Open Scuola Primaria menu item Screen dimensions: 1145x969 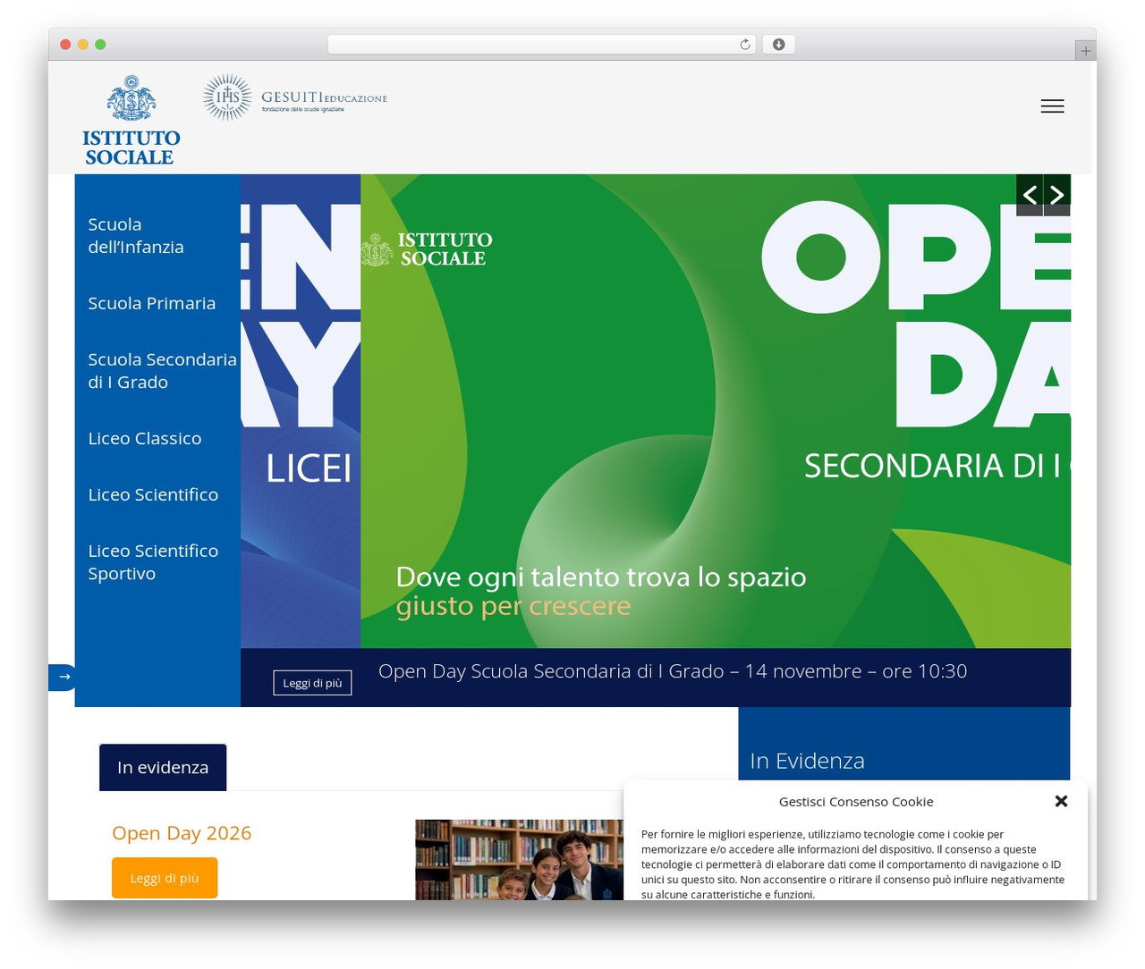pos(152,303)
